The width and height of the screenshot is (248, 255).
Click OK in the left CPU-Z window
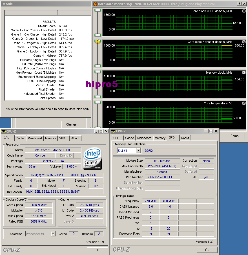click(97, 250)
